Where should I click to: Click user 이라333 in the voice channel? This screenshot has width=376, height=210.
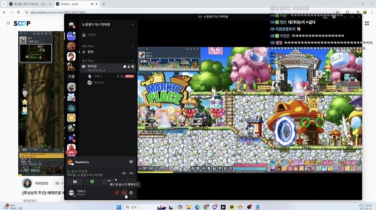pos(99,82)
